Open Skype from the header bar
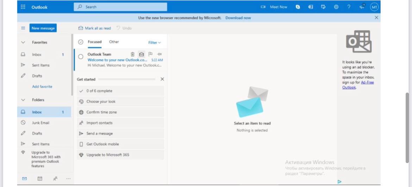This screenshot has width=412, height=187. 298,7
